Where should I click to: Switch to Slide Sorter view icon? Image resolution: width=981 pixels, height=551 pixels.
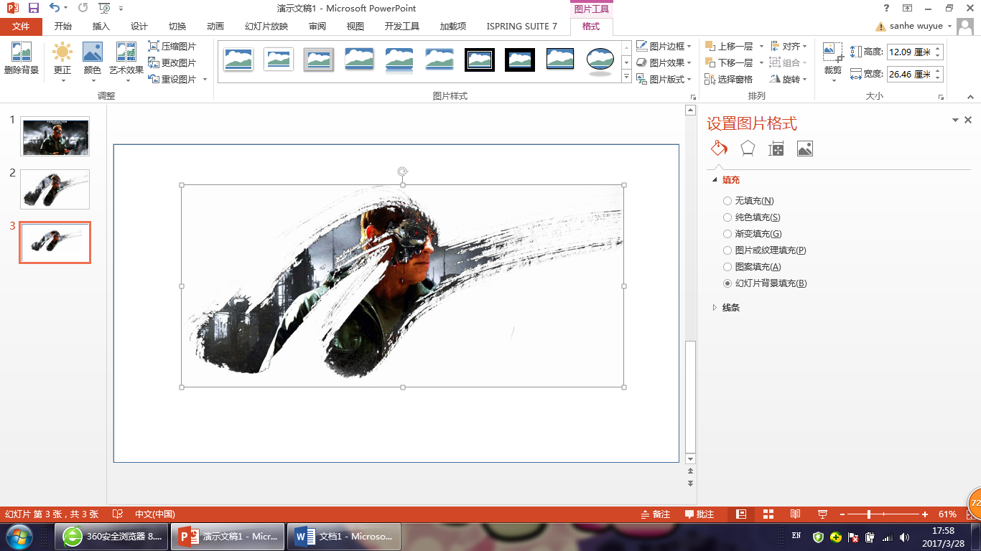point(768,514)
